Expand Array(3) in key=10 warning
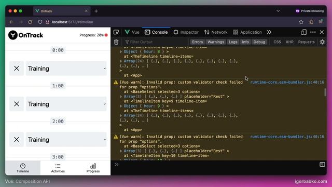The height and width of the screenshot is (187, 332). [x=121, y=151]
